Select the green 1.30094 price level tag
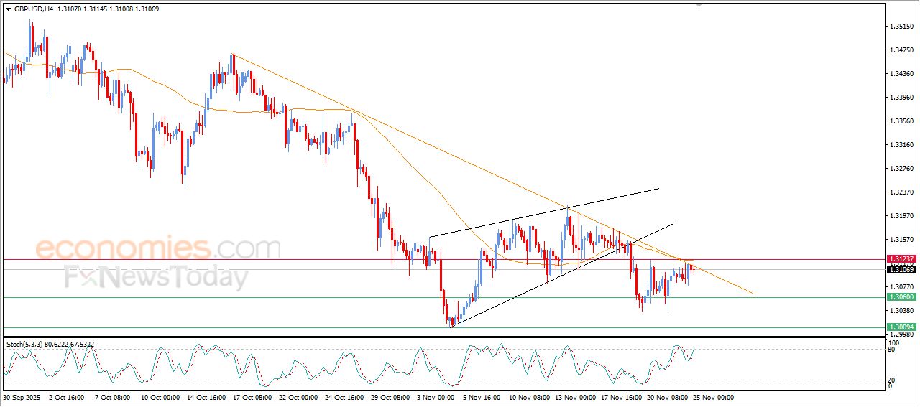Viewport: 920px width, 407px height. pyautogui.click(x=901, y=327)
